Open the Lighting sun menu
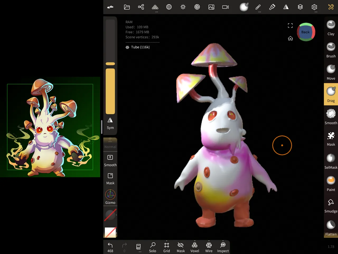This screenshot has height=254, width=338. pyautogui.click(x=183, y=7)
